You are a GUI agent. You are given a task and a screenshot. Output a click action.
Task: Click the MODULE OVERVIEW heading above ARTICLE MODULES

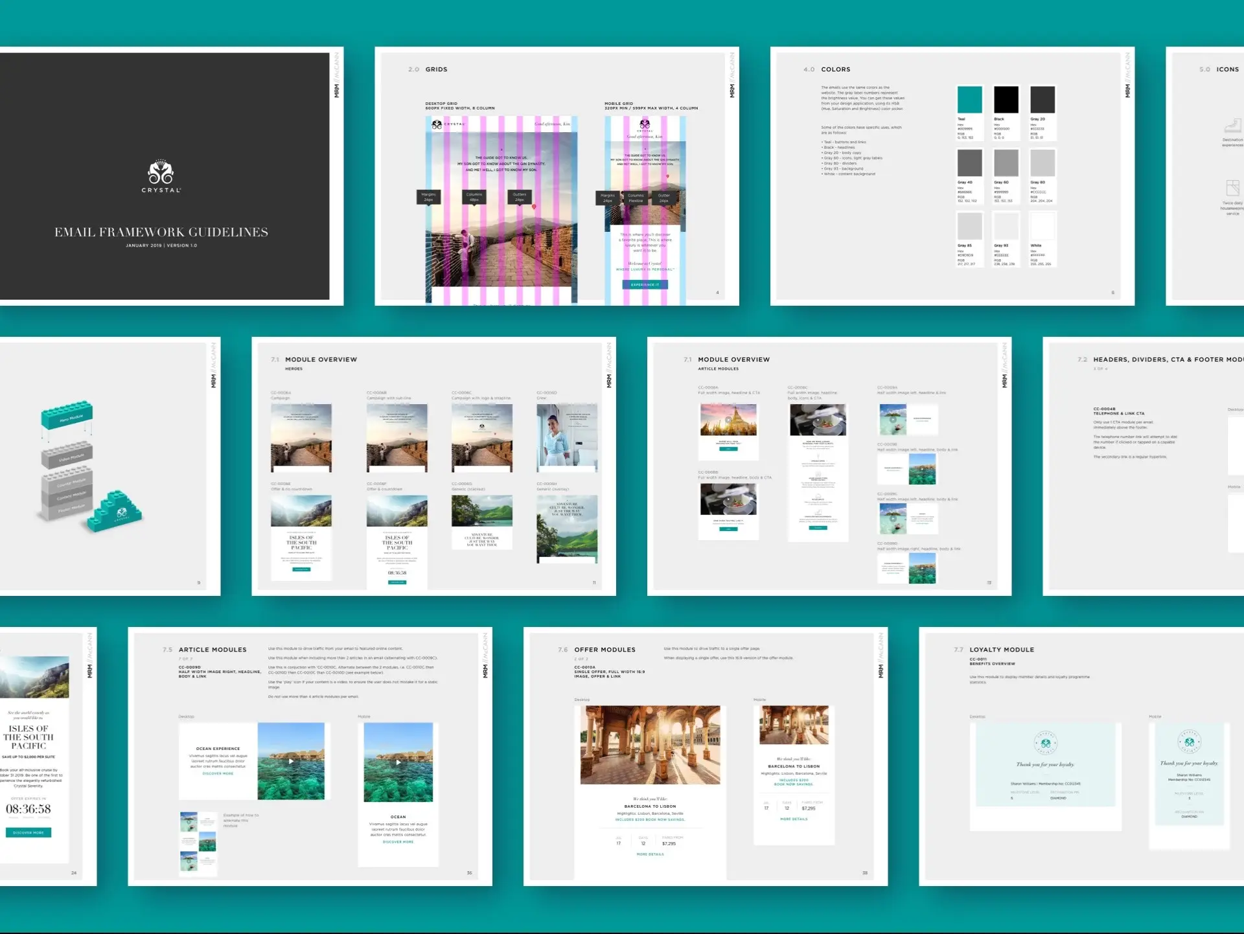pyautogui.click(x=733, y=359)
